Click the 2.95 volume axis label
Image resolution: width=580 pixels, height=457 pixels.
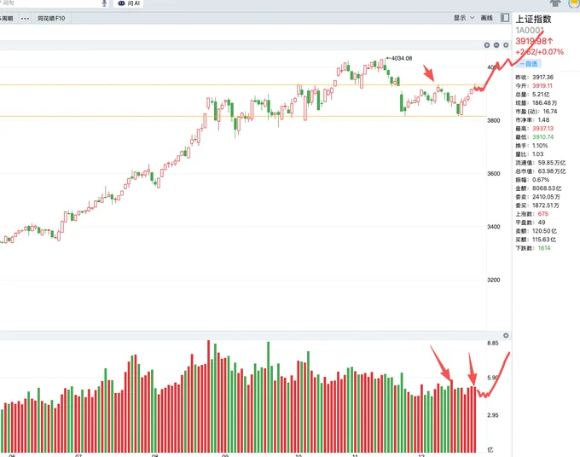click(x=493, y=415)
